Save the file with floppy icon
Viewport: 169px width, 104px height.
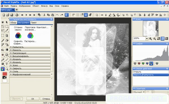(12, 15)
